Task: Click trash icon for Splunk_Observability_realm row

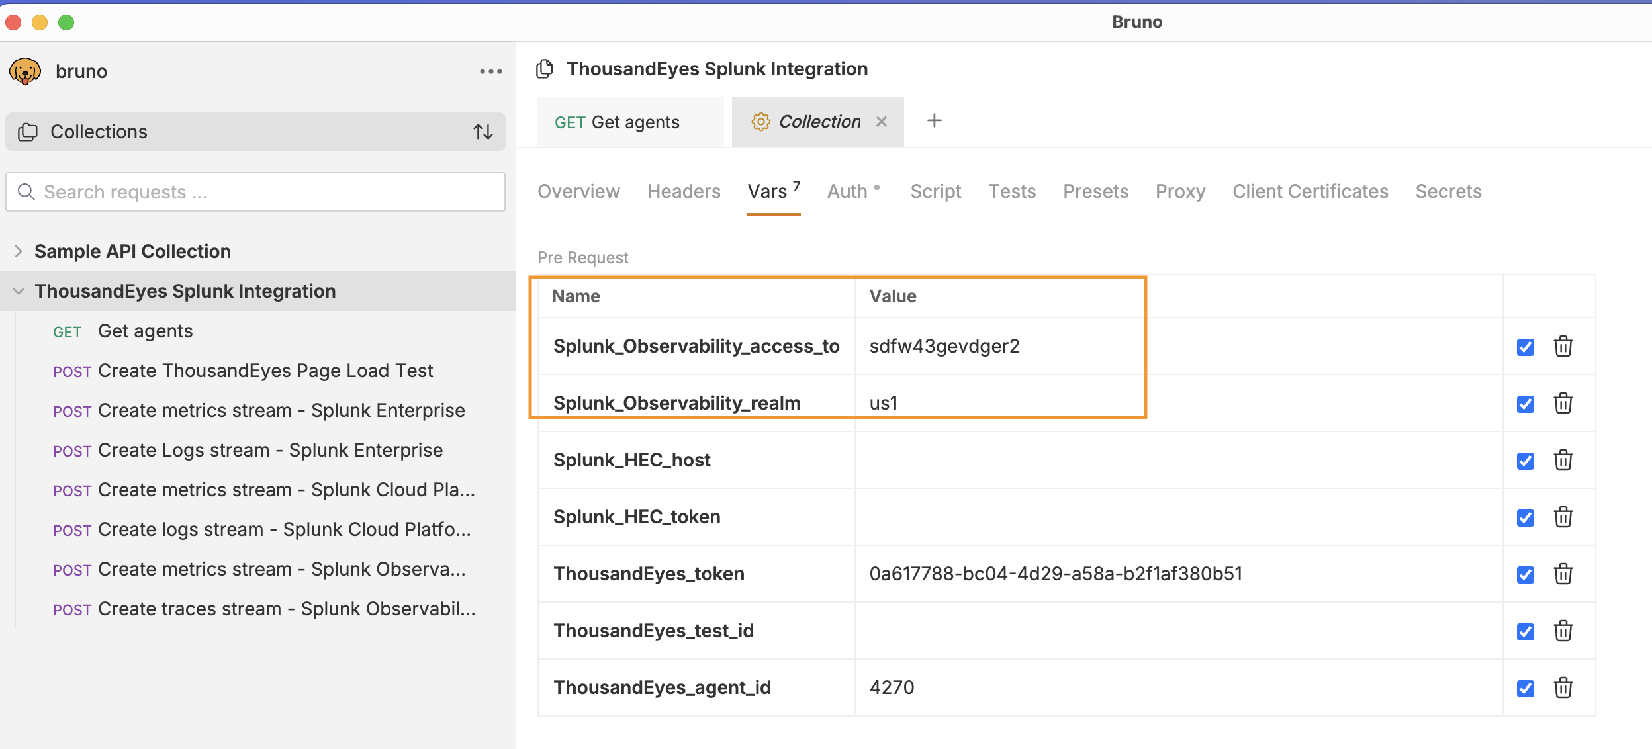Action: (x=1563, y=403)
